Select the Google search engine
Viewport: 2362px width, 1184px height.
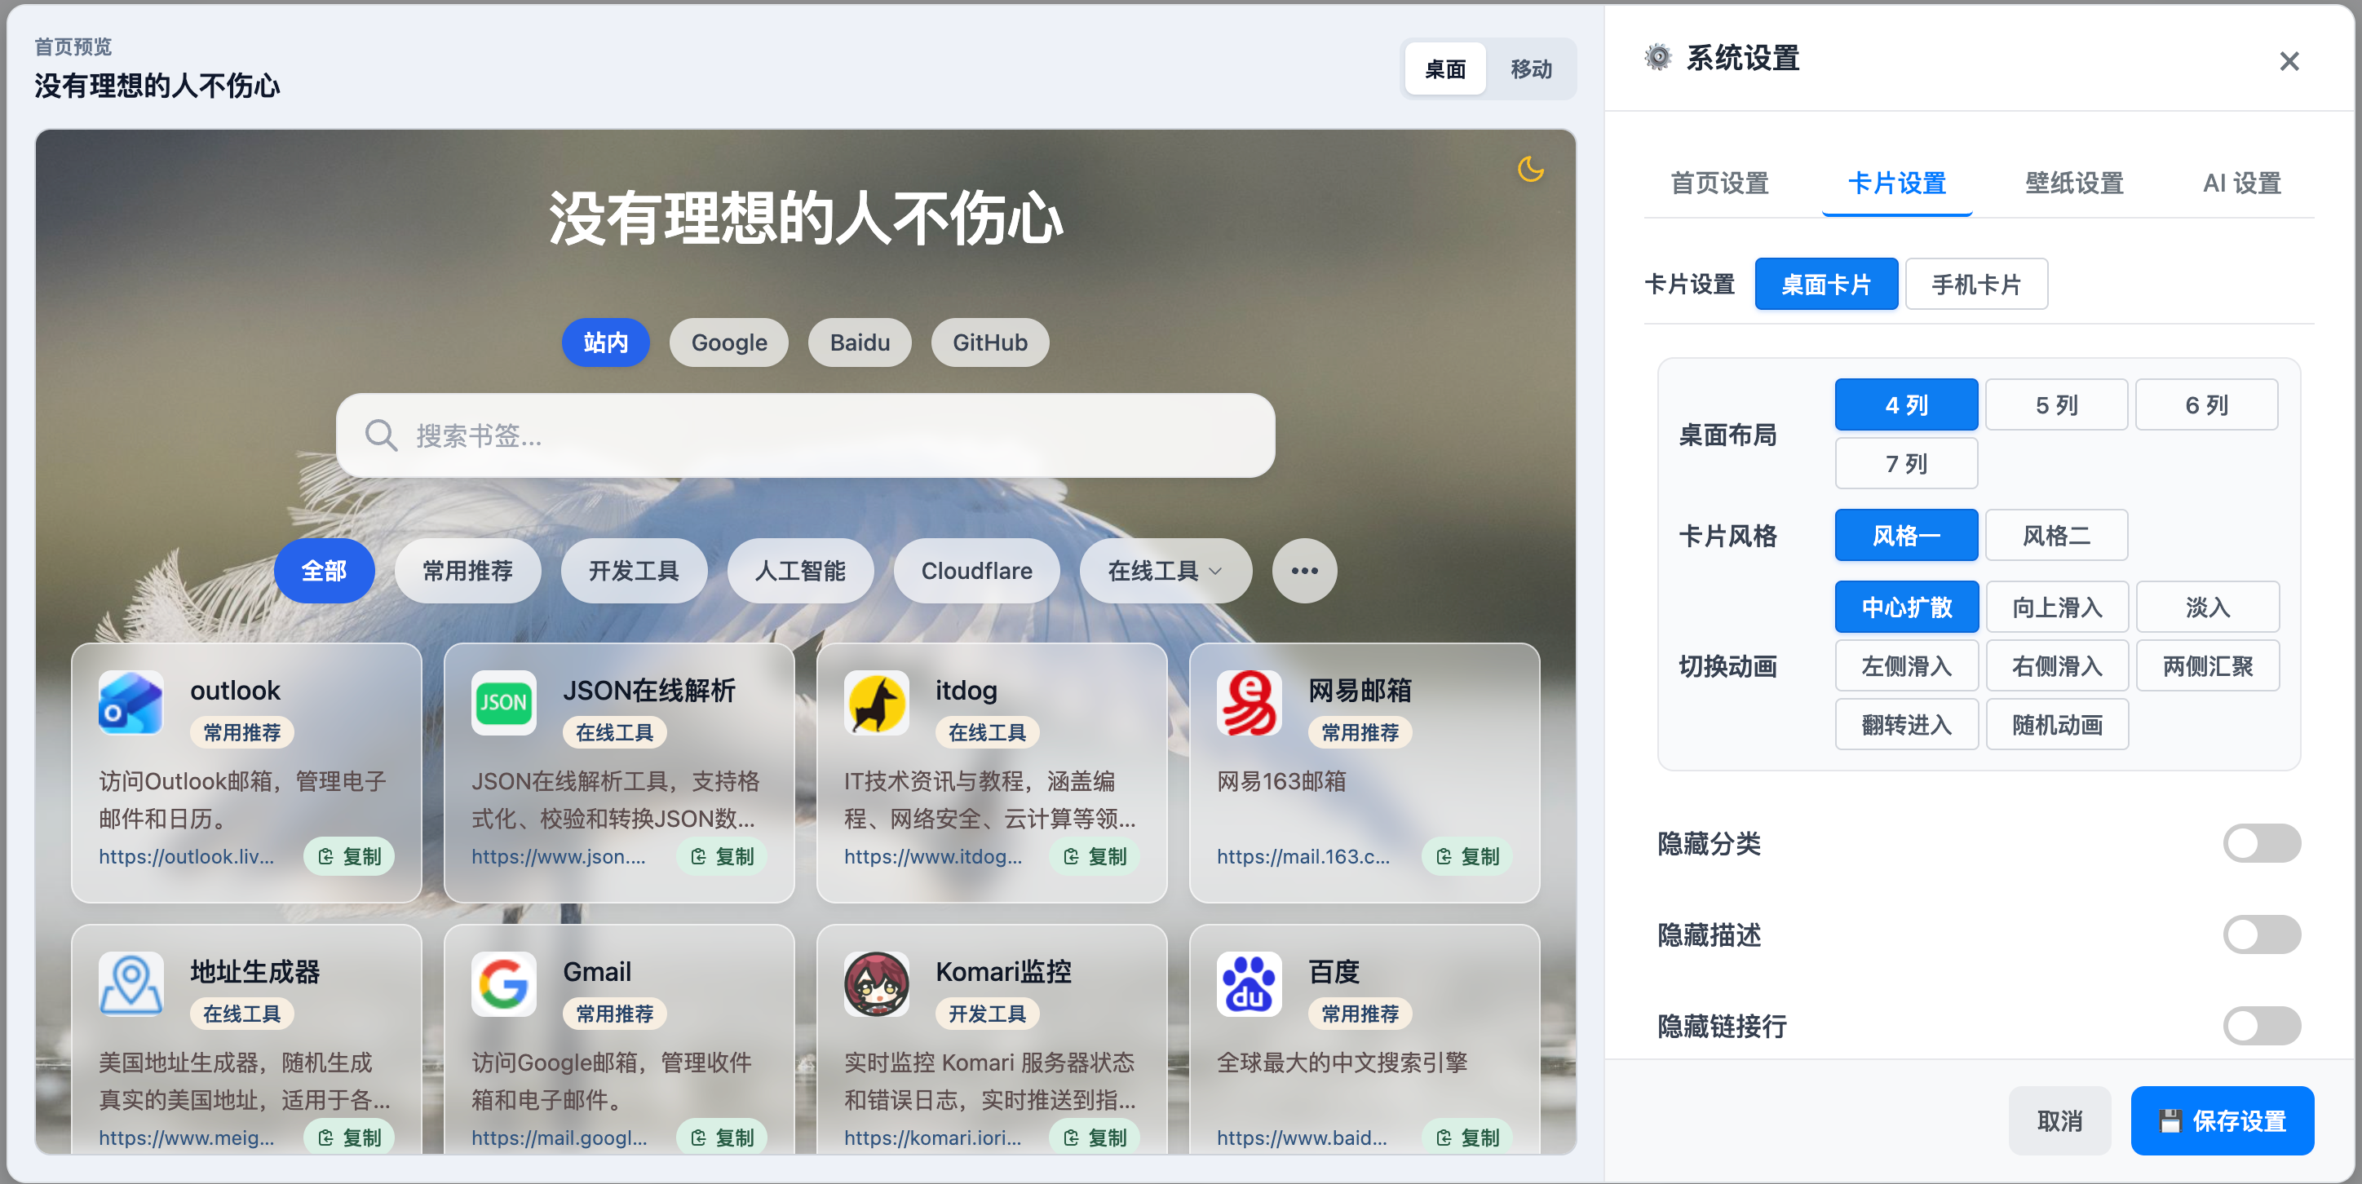coord(729,342)
